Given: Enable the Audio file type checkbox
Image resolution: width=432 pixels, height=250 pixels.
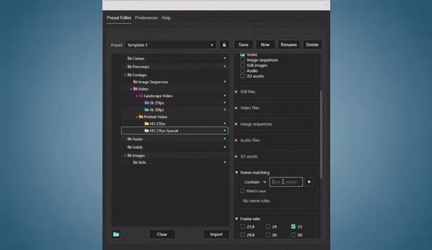Looking at the screenshot, I should 242,70.
